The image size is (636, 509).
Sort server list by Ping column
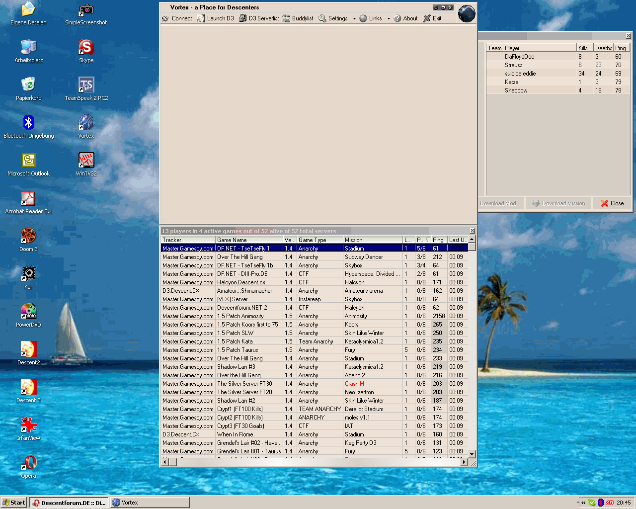click(x=439, y=240)
